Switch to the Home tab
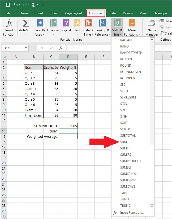Image resolution: width=172 pixels, height=219 pixels. point(24,13)
